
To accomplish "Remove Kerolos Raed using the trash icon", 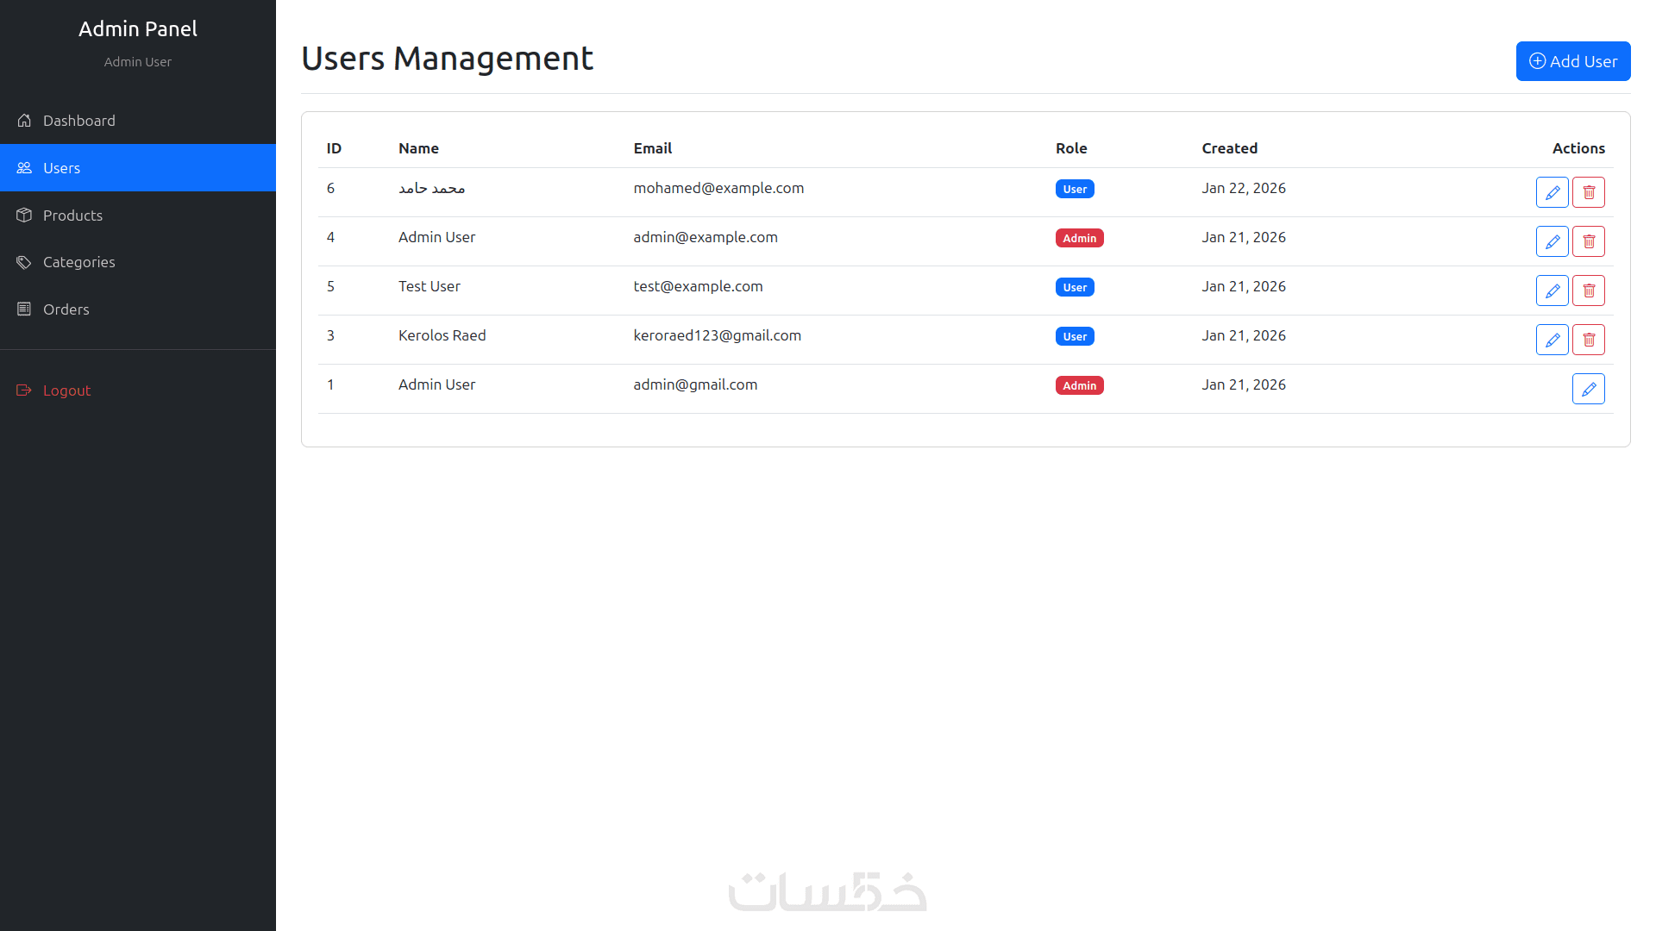I will [1588, 340].
